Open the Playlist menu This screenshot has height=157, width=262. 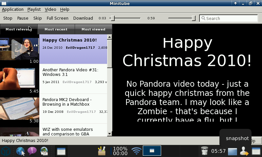point(34,9)
